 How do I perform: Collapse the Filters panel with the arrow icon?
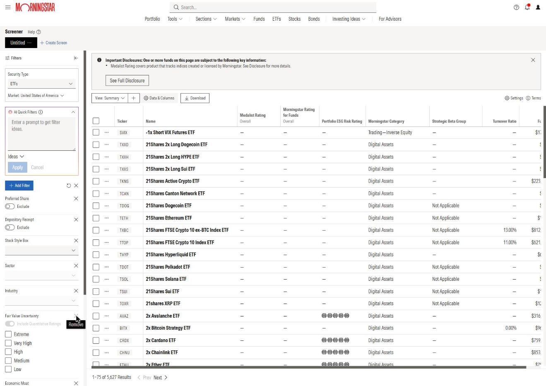[x=76, y=58]
